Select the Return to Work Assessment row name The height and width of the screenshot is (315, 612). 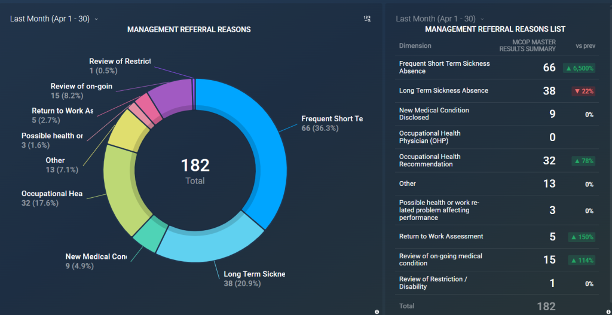point(441,236)
